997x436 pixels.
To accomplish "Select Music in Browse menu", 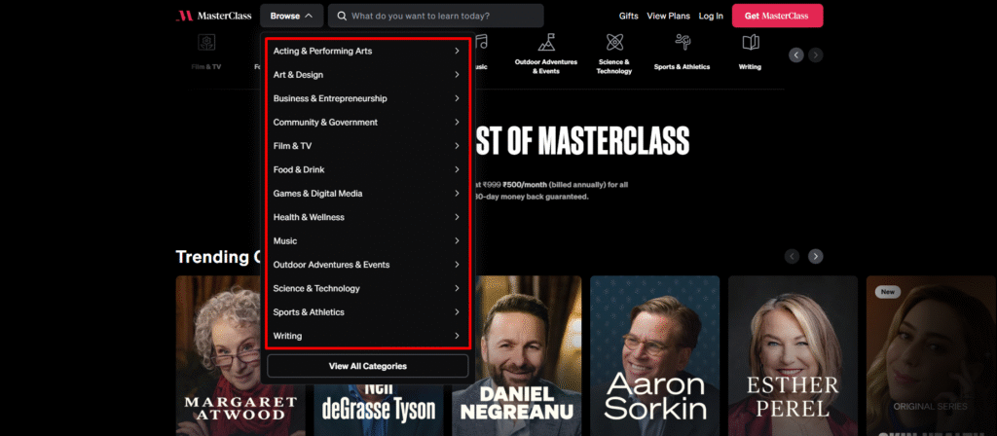I will click(367, 241).
